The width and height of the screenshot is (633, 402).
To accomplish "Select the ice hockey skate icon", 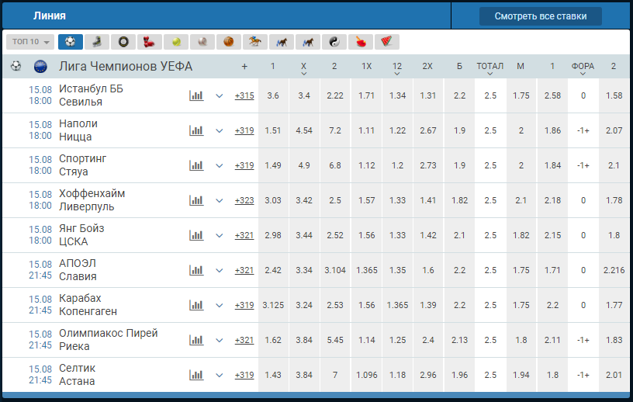I will click(97, 42).
